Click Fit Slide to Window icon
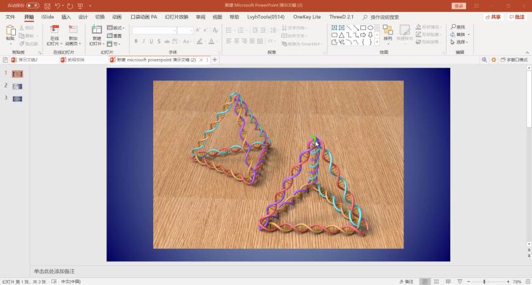The width and height of the screenshot is (532, 285). pos(528,282)
